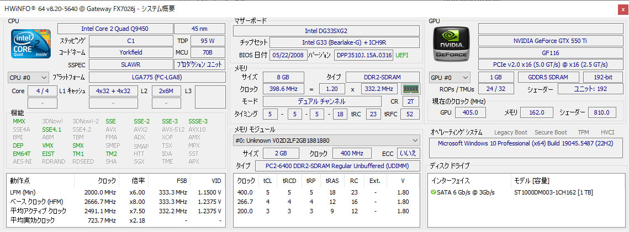The width and height of the screenshot is (629, 232).
Task: Click the HVCI label
Action: [608, 132]
